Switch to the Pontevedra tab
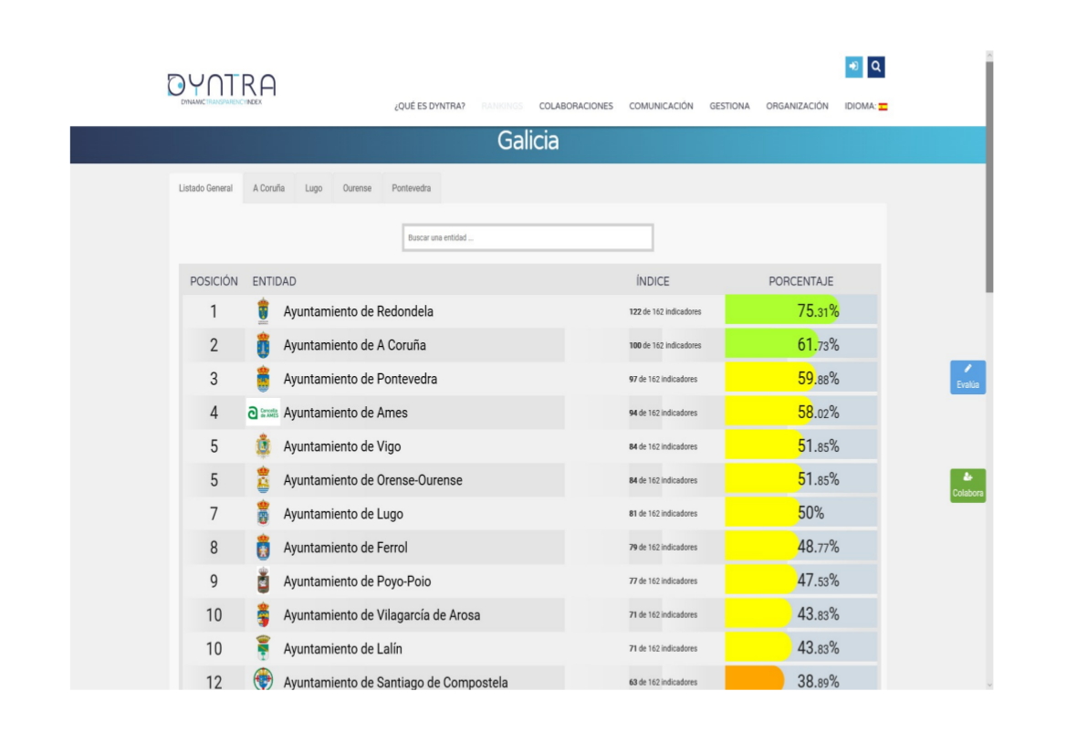 point(411,188)
